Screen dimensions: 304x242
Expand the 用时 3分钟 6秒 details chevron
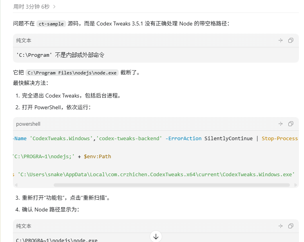click(54, 7)
